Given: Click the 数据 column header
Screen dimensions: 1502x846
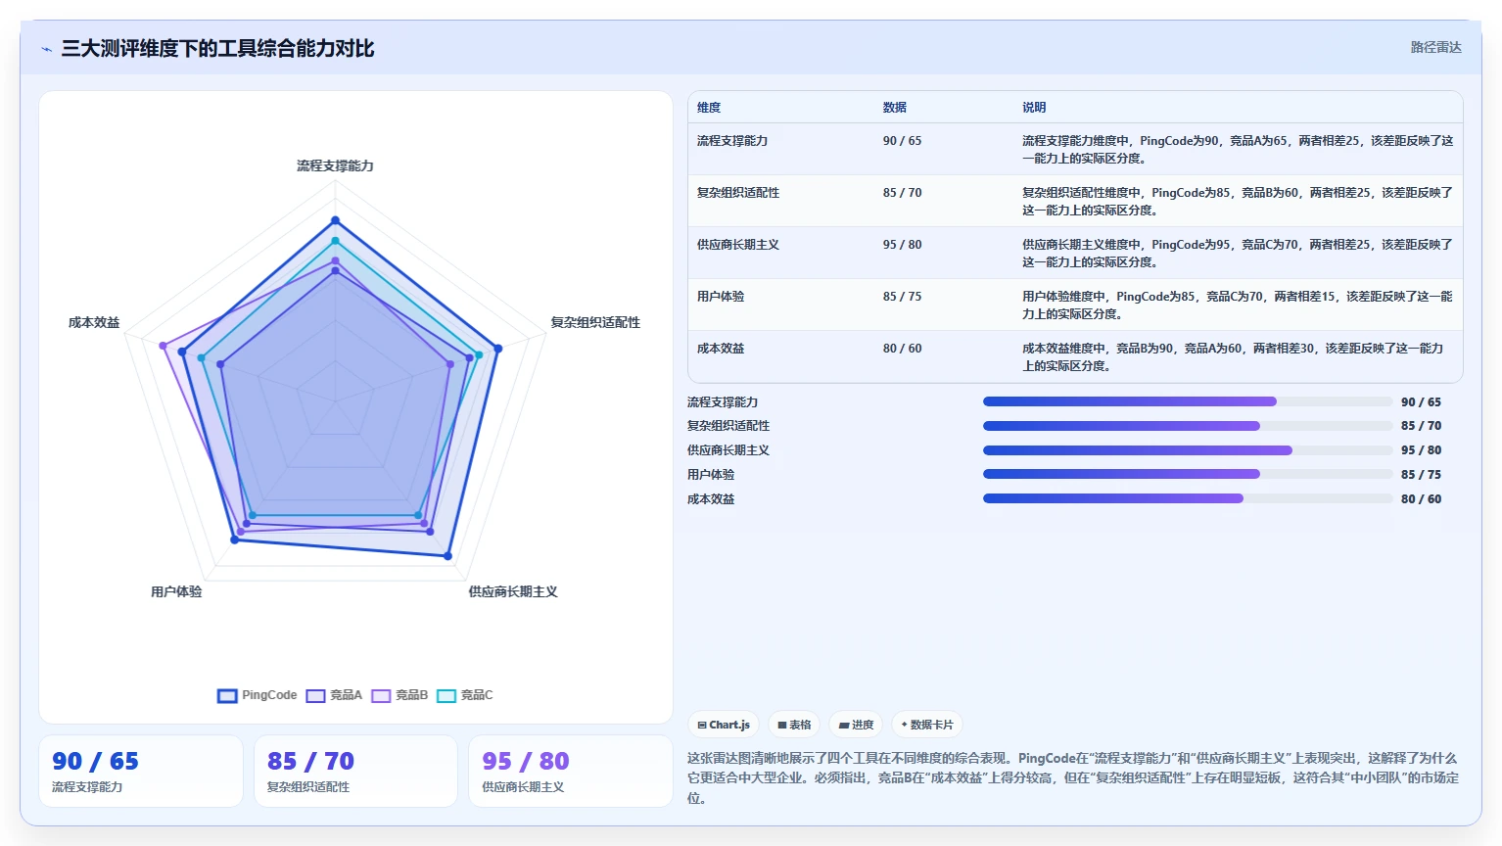Looking at the screenshot, I should (894, 108).
